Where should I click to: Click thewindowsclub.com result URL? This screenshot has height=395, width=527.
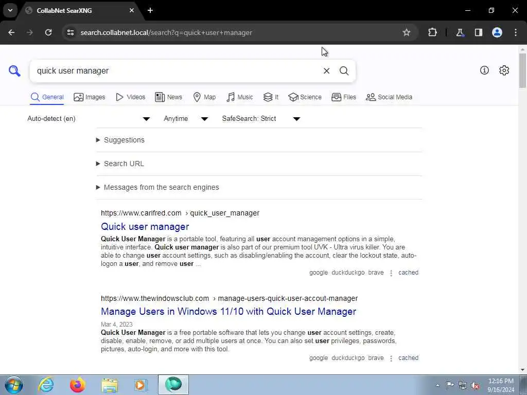pyautogui.click(x=229, y=298)
